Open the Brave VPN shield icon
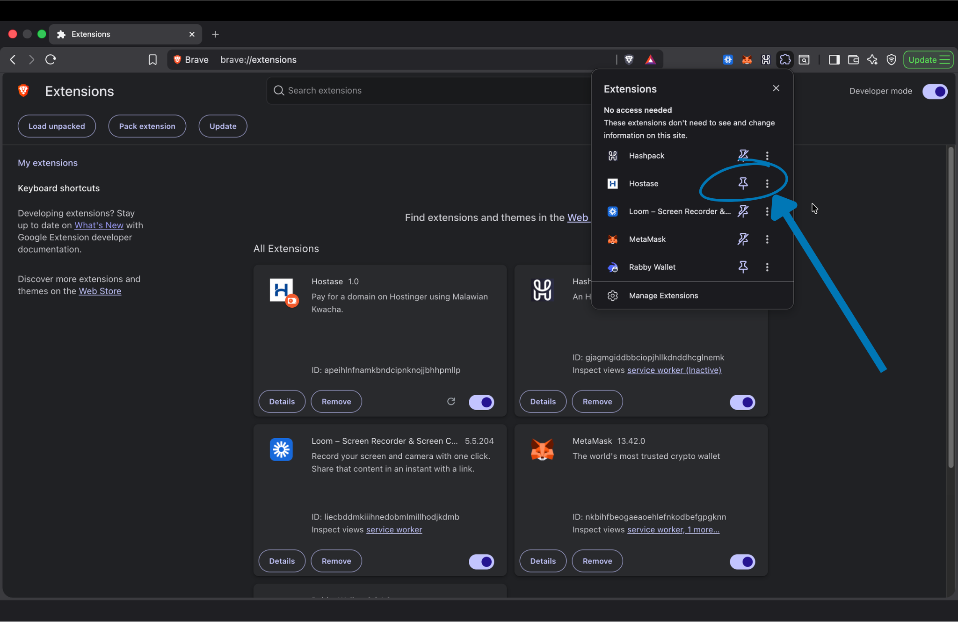 click(892, 59)
